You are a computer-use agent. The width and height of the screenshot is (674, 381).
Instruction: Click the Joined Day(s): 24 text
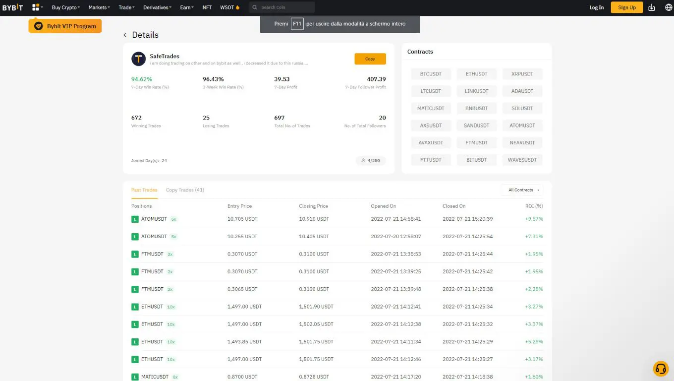(x=149, y=161)
